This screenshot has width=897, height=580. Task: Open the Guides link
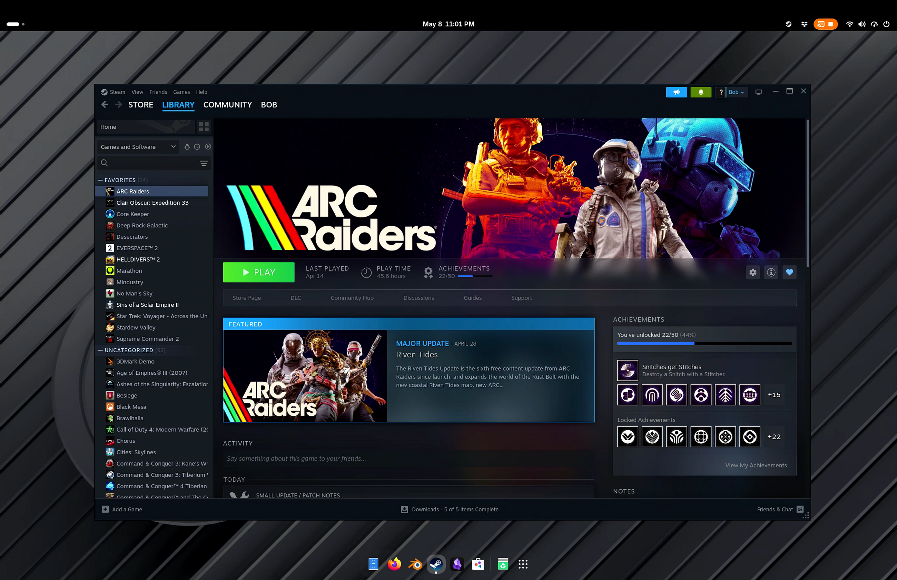(473, 298)
